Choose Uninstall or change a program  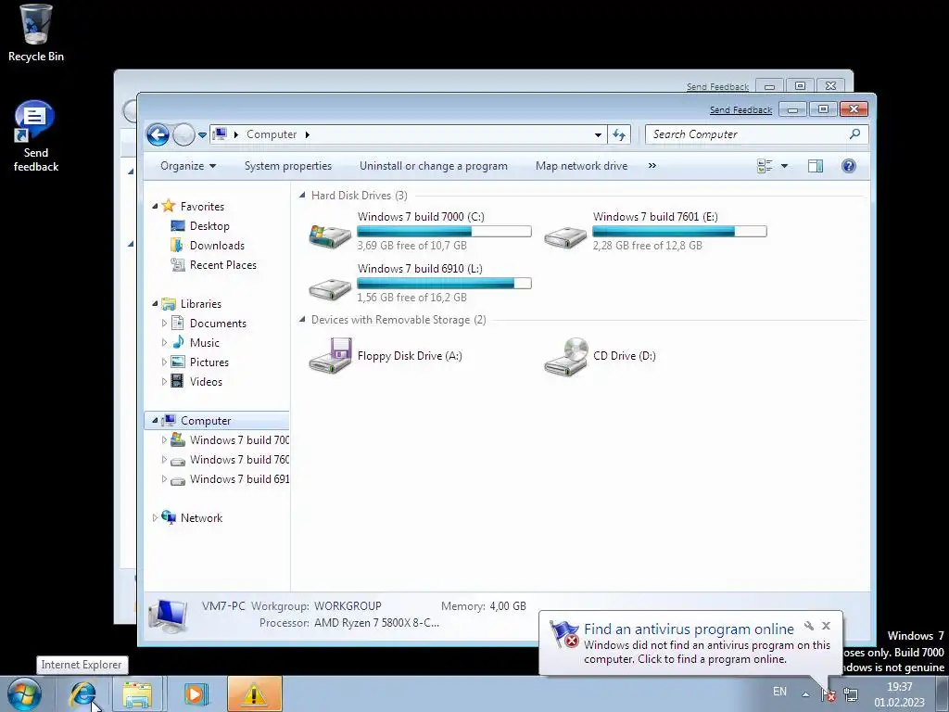click(x=434, y=166)
